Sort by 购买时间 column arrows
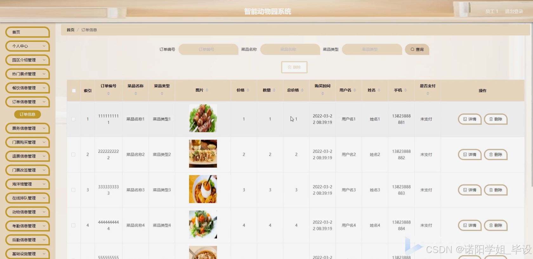 (x=322, y=94)
